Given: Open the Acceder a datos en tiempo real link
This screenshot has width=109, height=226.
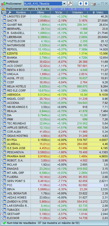Looking at the screenshot, I should pos(70,9).
